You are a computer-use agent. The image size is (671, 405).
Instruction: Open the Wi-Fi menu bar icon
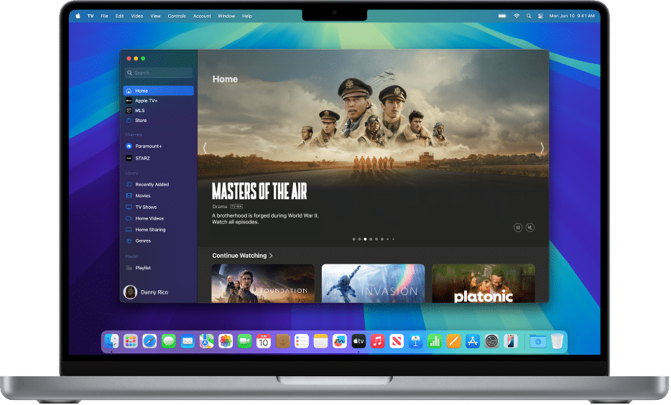tap(517, 16)
